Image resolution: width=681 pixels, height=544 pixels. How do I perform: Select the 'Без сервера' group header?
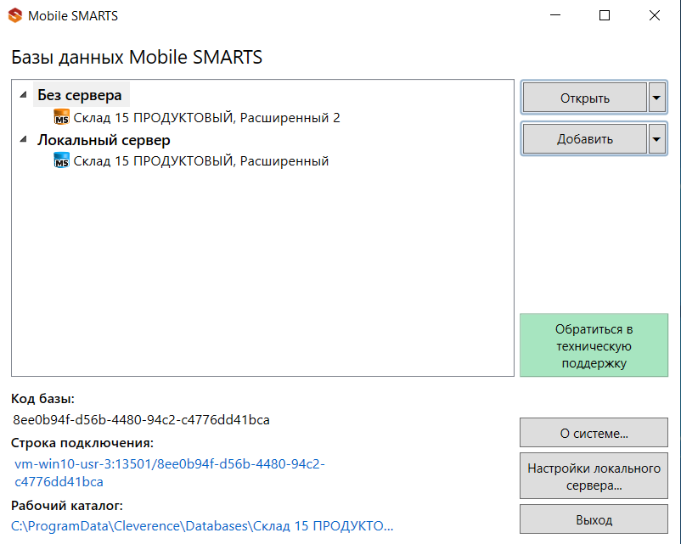80,95
